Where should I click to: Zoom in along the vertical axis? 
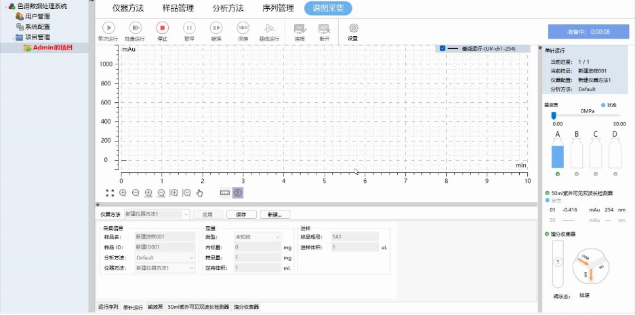point(174,192)
